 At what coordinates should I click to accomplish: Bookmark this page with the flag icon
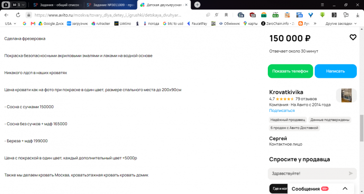[x=226, y=15]
